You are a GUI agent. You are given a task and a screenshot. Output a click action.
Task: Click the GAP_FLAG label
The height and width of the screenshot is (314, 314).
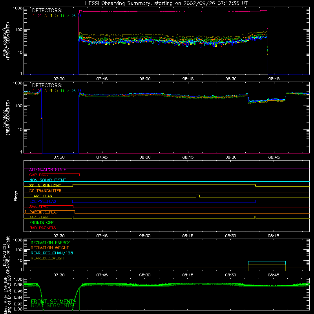[38, 175]
